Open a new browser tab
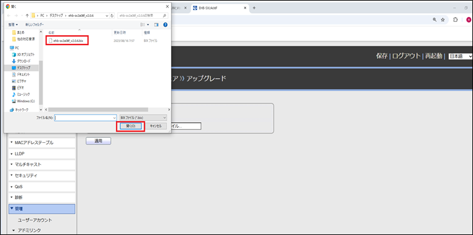The image size is (473, 235). coord(254,8)
